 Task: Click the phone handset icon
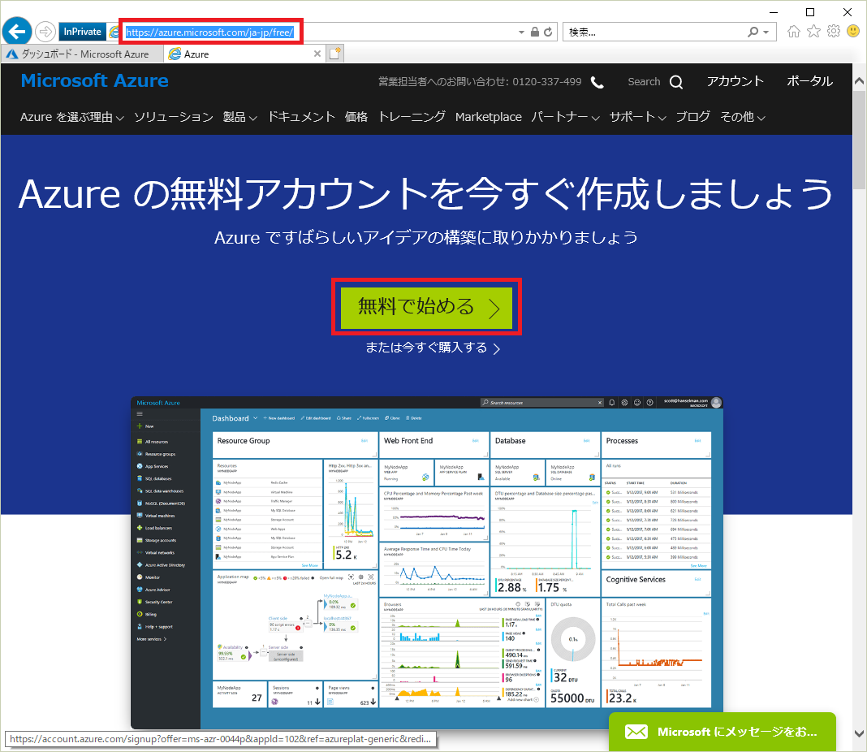coord(597,82)
